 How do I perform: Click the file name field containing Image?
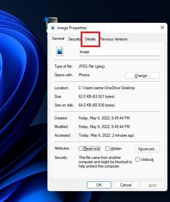(x=120, y=52)
